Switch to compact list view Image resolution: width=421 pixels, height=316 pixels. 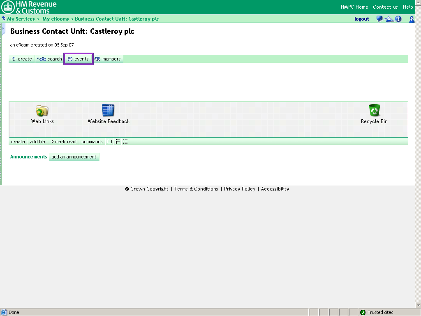[118, 142]
